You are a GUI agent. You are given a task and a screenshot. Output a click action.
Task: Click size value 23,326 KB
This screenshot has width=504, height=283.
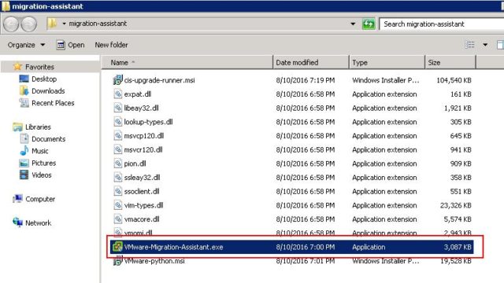pyautogui.click(x=455, y=205)
